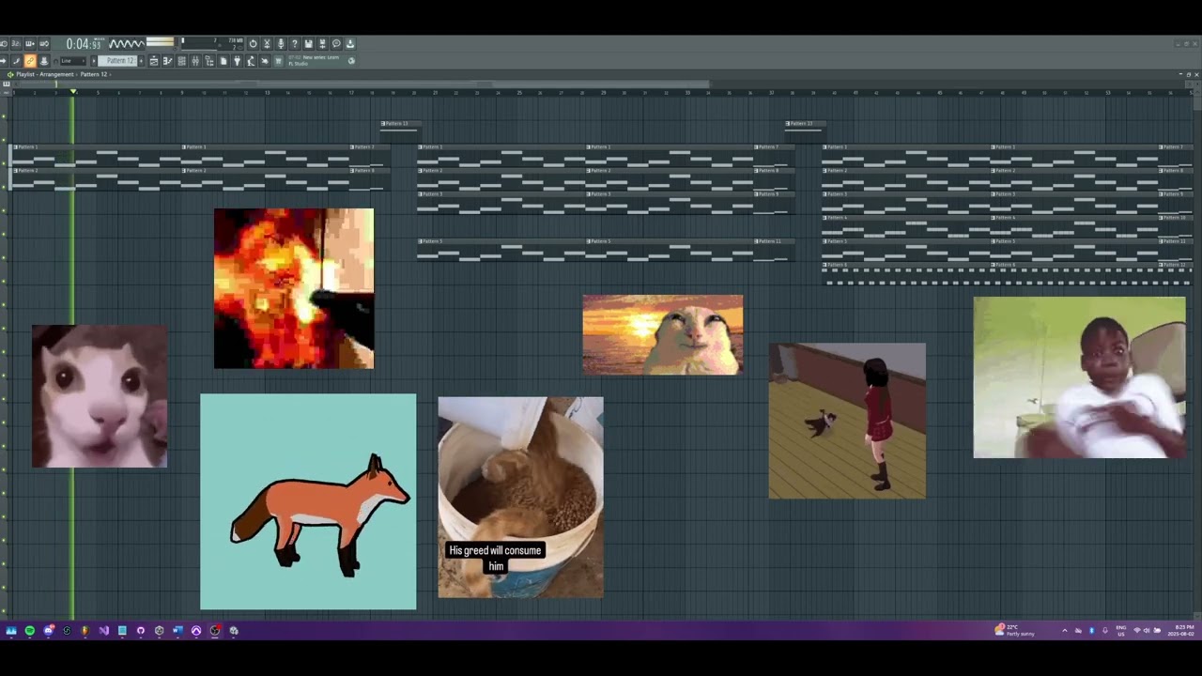Open Microsoft Word from the taskbar

coord(177,631)
